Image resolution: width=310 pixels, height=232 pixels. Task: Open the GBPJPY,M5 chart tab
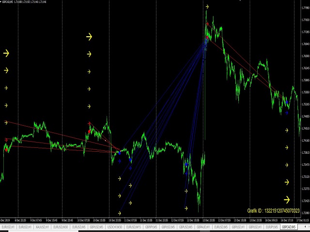[151, 227]
